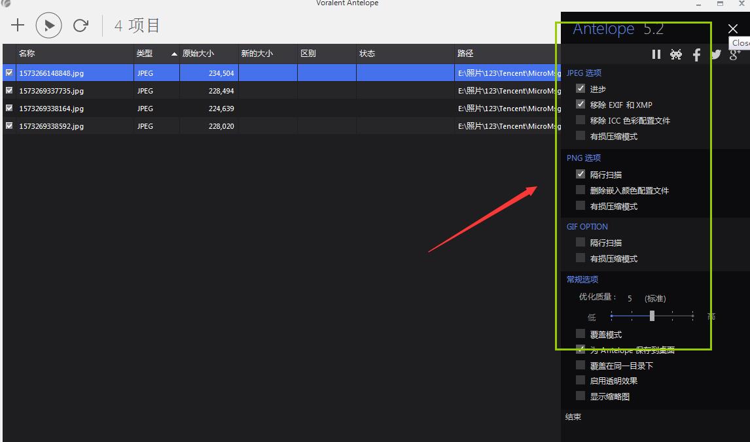Toggle 移除 EXIF 和 XMP checkbox
The image size is (750, 442).
(580, 104)
